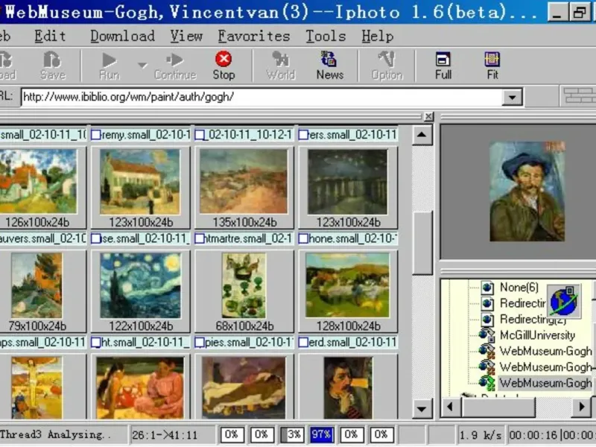The image size is (596, 447).
Task: Tick the checkbox for remy.small image
Action: point(96,135)
